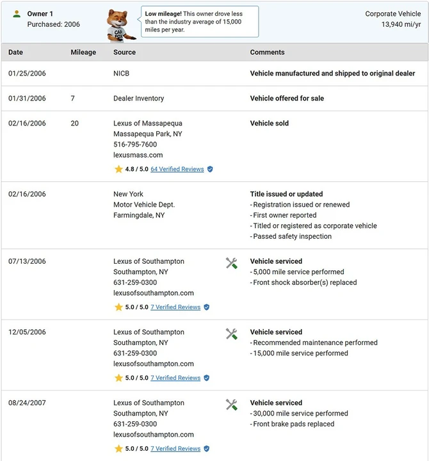The height and width of the screenshot is (461, 429).
Task: Click the star icon in the 07/13/2006 row
Action: [118, 307]
